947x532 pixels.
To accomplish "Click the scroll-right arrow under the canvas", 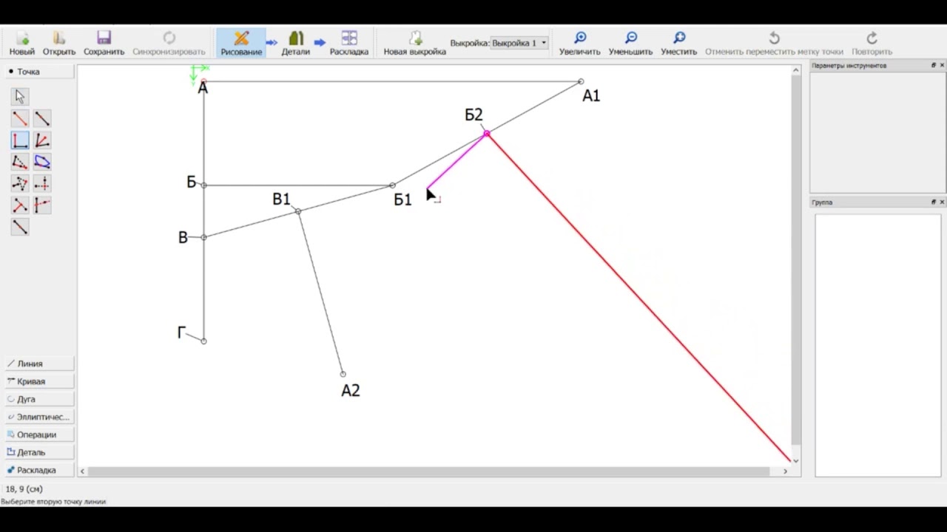I will click(785, 471).
